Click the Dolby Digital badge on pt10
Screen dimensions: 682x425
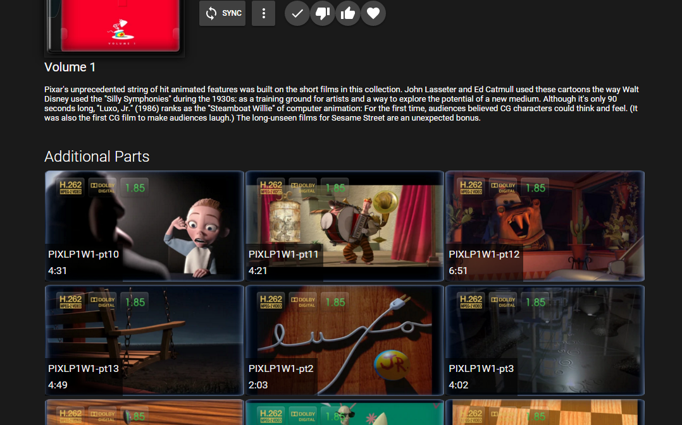click(102, 187)
